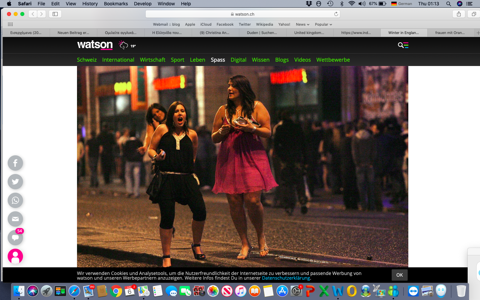Viewport: 480px width, 300px height.
Task: Switch to 'Neuen Beitrag er...' tab
Action: click(x=73, y=33)
